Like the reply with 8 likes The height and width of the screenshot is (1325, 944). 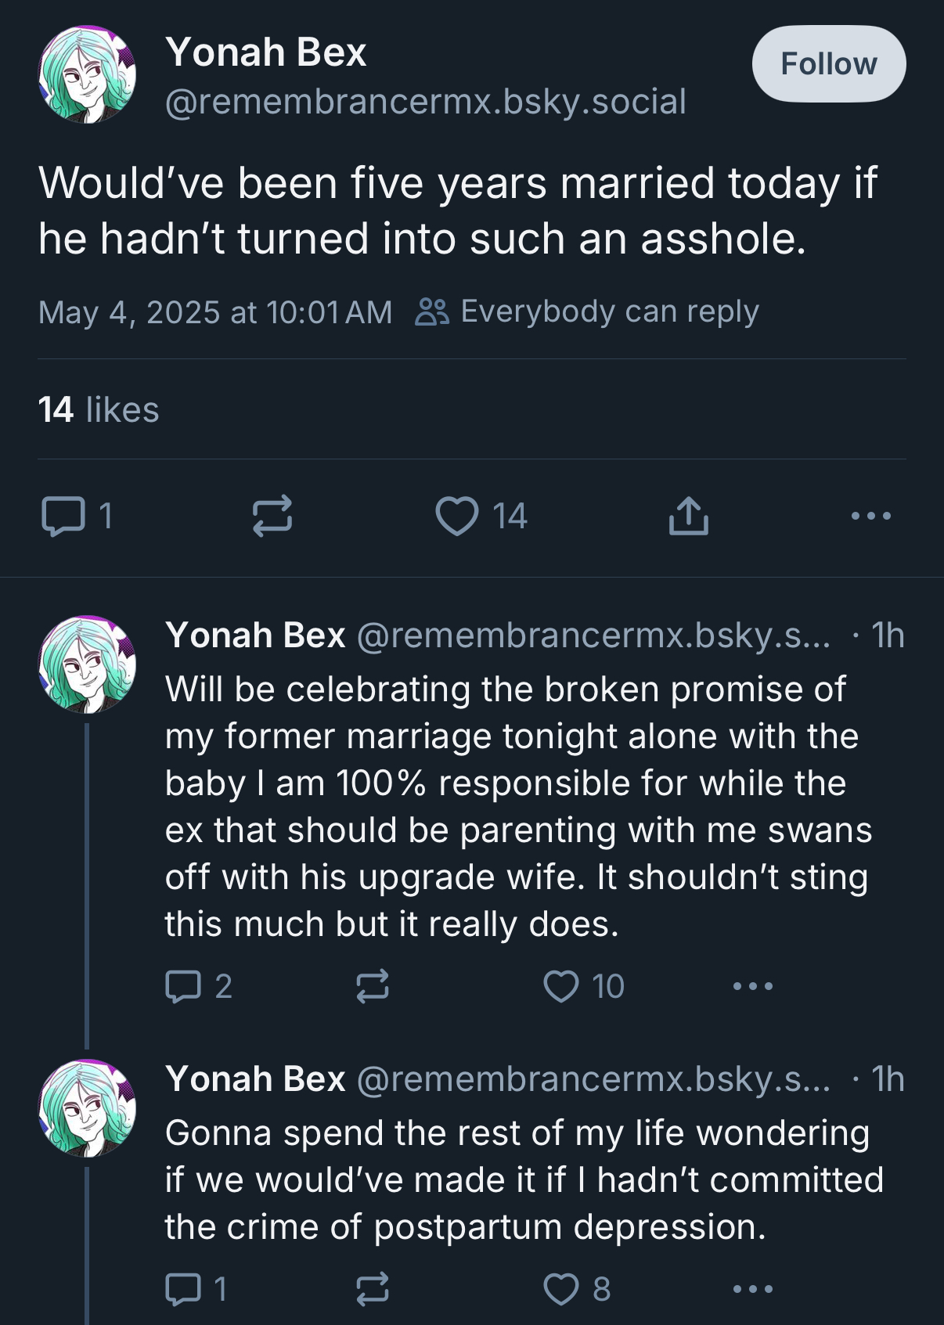click(x=561, y=1289)
